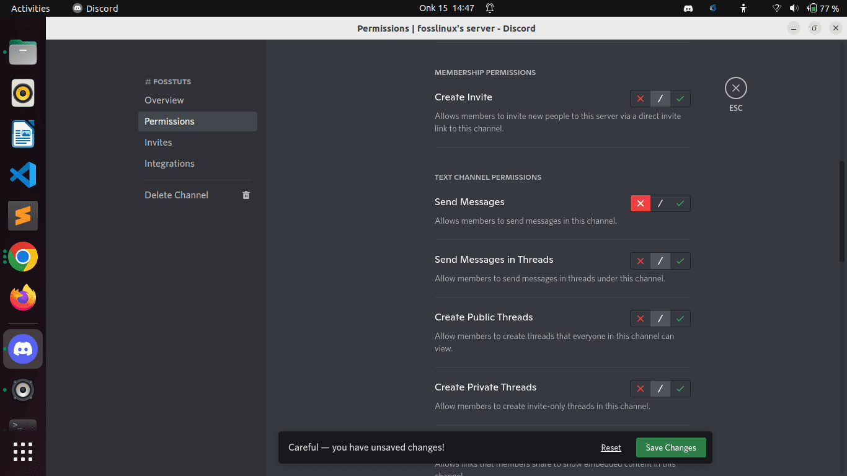Click Save Changes button

tap(671, 447)
